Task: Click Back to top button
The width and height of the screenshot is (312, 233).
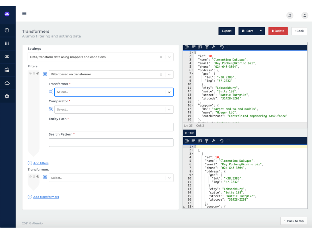Action: pos(294,221)
